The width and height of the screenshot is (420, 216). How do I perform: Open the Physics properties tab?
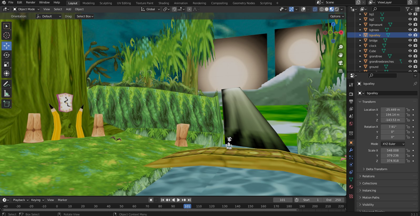351,165
